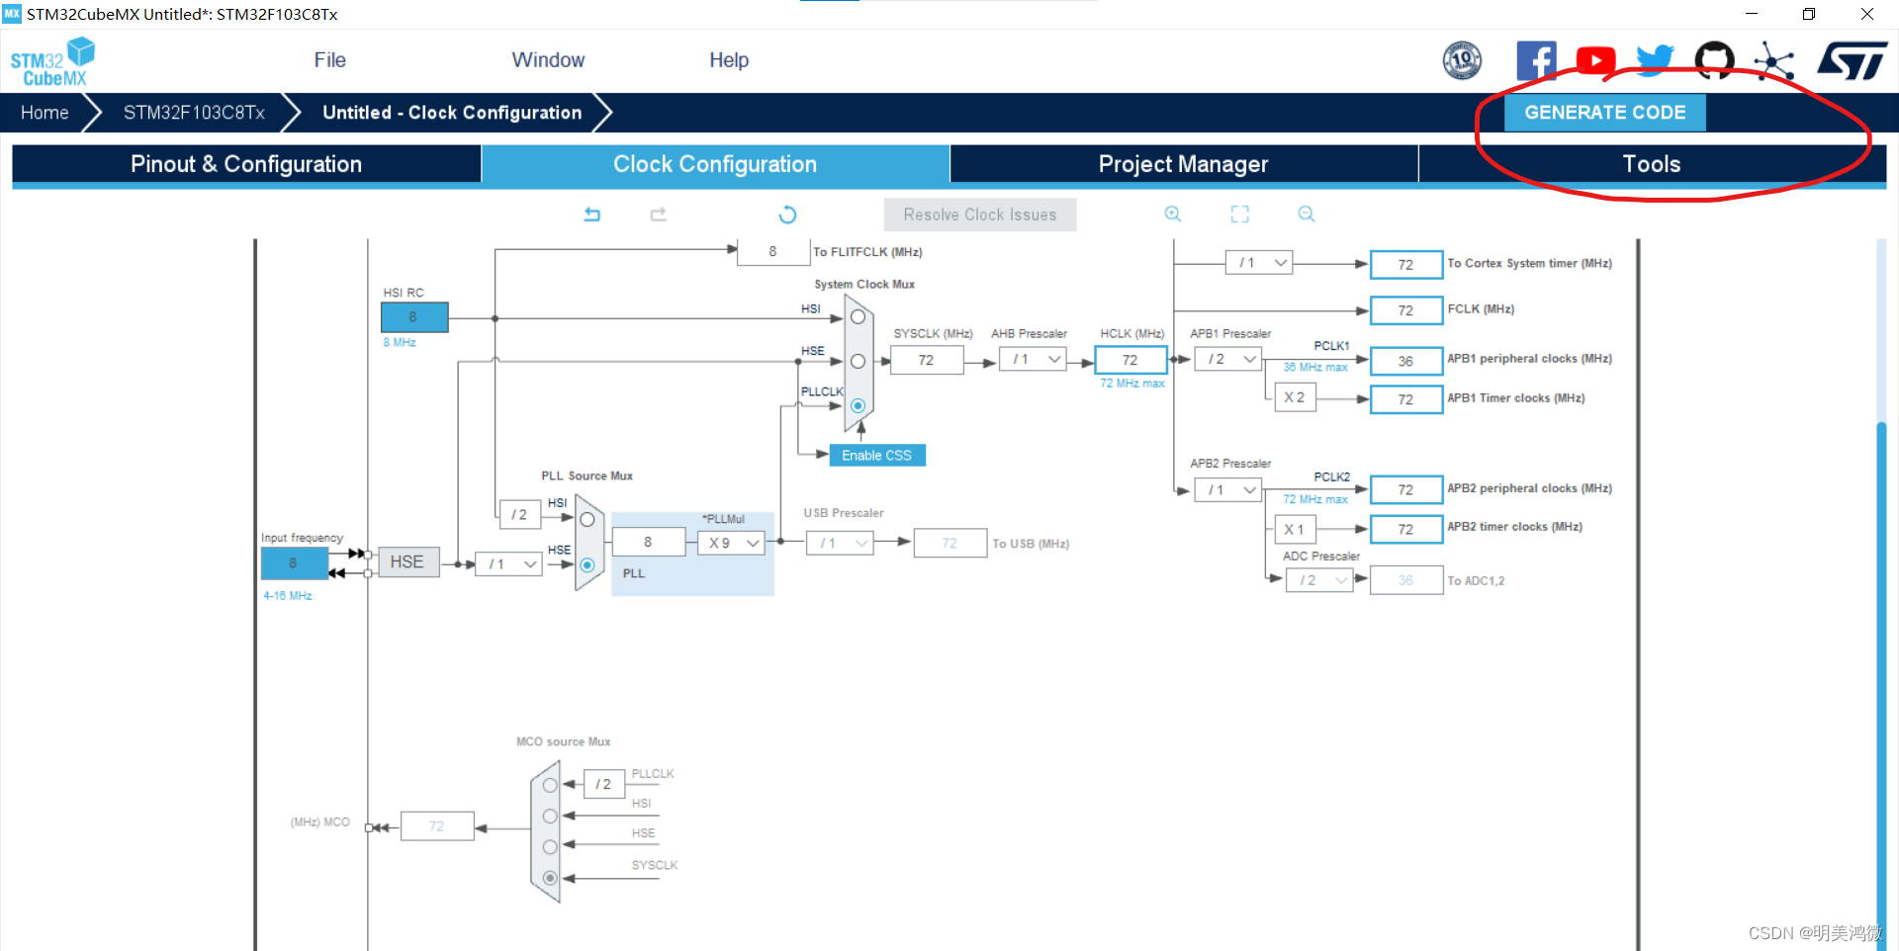Click the HCLK (MHz) 72 field
Image resolution: width=1899 pixels, height=951 pixels.
(1130, 360)
